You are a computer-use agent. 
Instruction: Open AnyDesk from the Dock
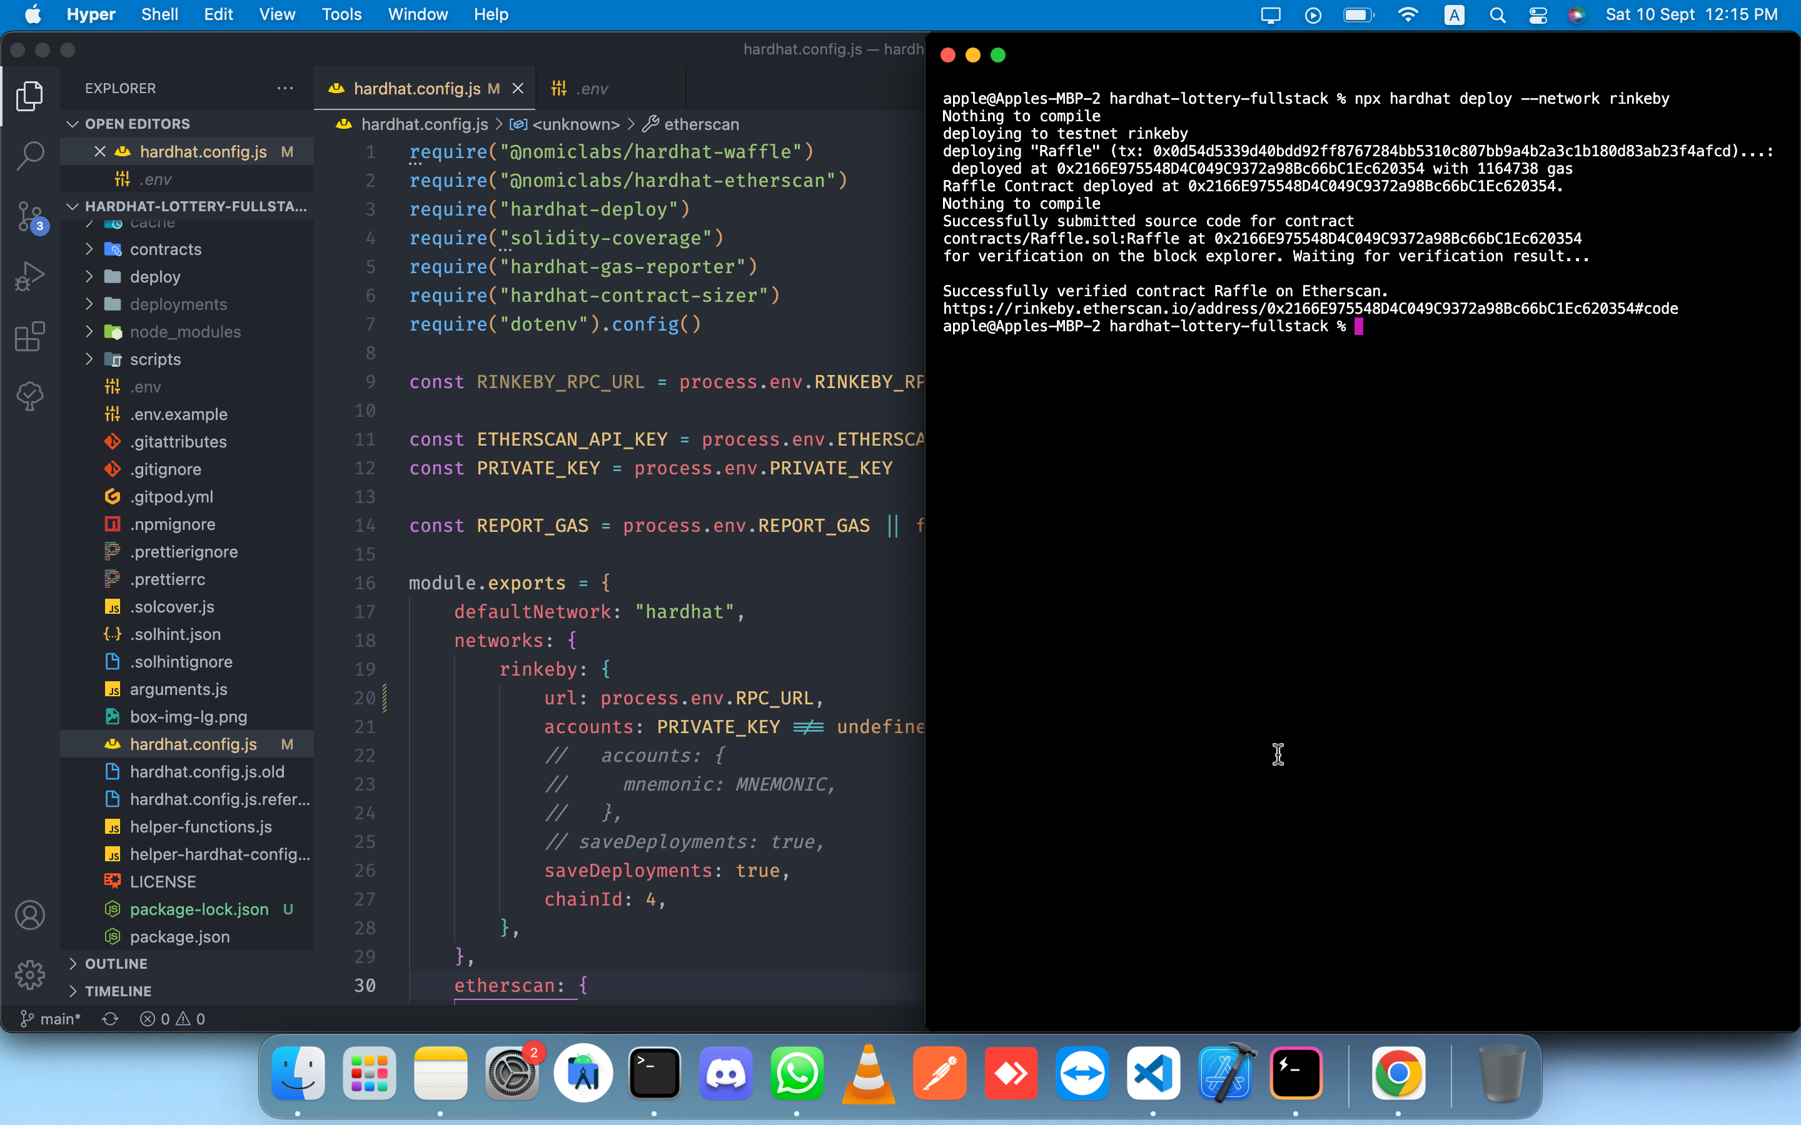(x=1011, y=1073)
